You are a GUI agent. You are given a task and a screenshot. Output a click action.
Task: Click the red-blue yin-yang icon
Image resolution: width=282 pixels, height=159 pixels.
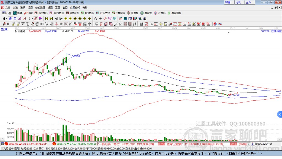pyautogui.click(x=215, y=24)
